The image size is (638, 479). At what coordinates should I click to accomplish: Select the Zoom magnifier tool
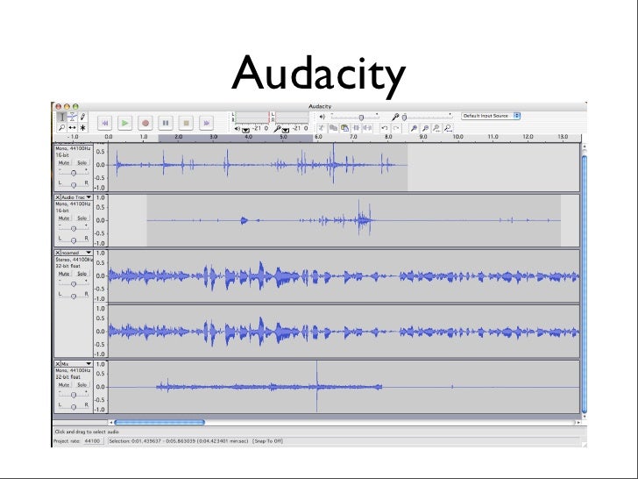(x=61, y=127)
